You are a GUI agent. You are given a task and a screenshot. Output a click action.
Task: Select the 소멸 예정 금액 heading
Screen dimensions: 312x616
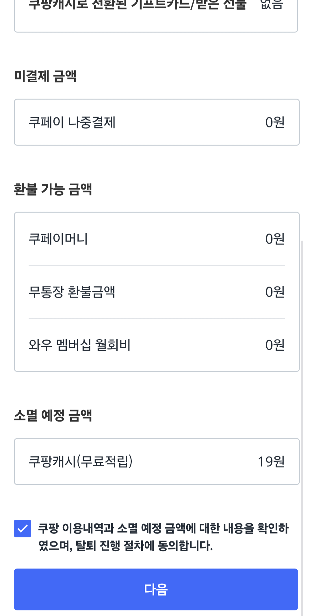click(53, 416)
